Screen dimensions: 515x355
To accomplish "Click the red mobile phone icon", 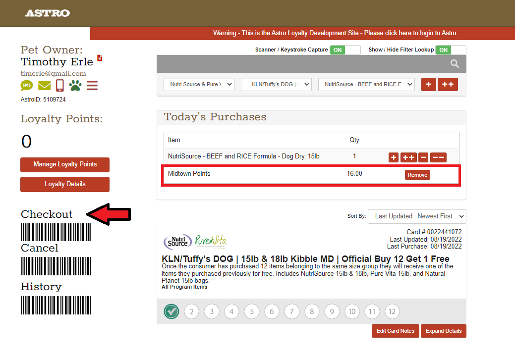I will (60, 85).
